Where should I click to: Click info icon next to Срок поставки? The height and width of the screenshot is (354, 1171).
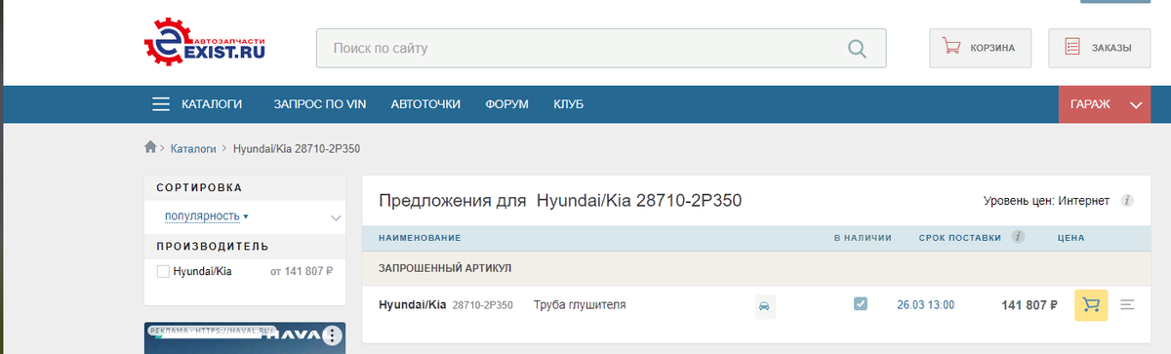click(1019, 237)
